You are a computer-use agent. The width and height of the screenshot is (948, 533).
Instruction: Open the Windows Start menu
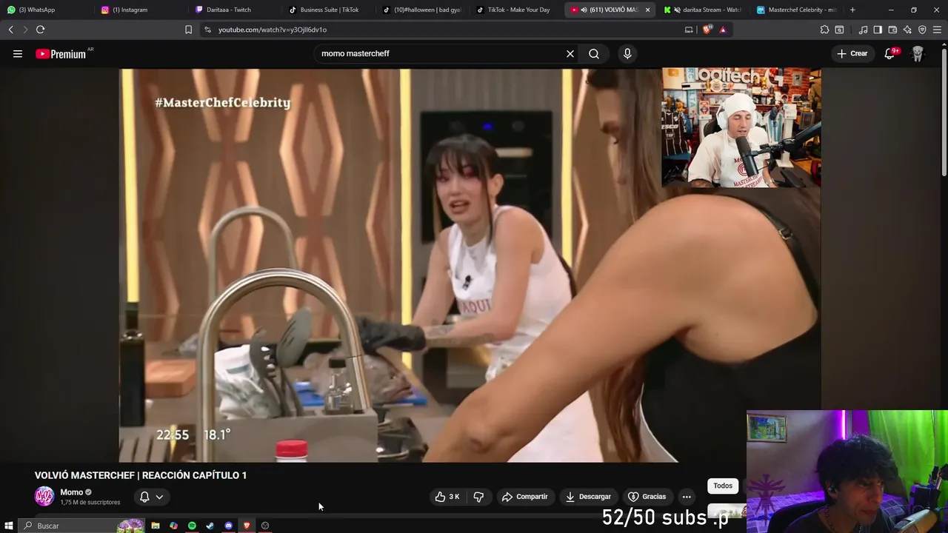point(9,526)
